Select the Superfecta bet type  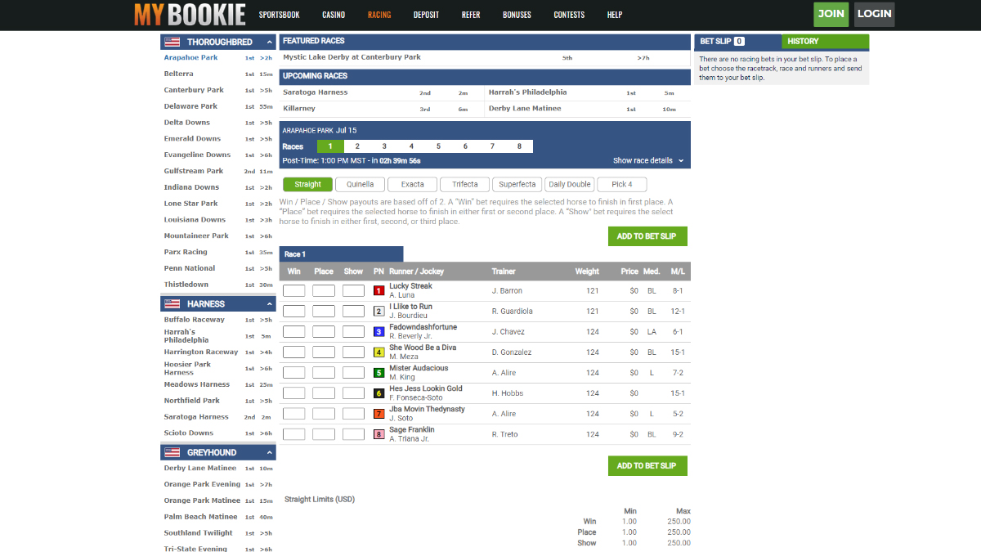click(x=517, y=185)
